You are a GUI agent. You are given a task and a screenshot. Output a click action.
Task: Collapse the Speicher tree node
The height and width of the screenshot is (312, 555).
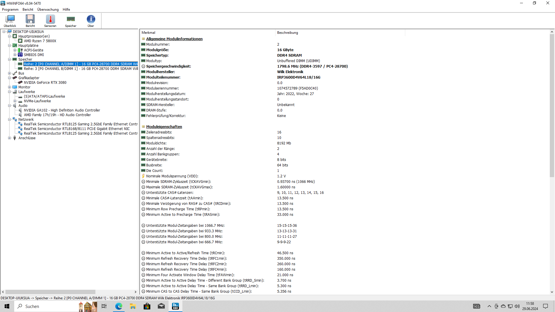pos(10,60)
